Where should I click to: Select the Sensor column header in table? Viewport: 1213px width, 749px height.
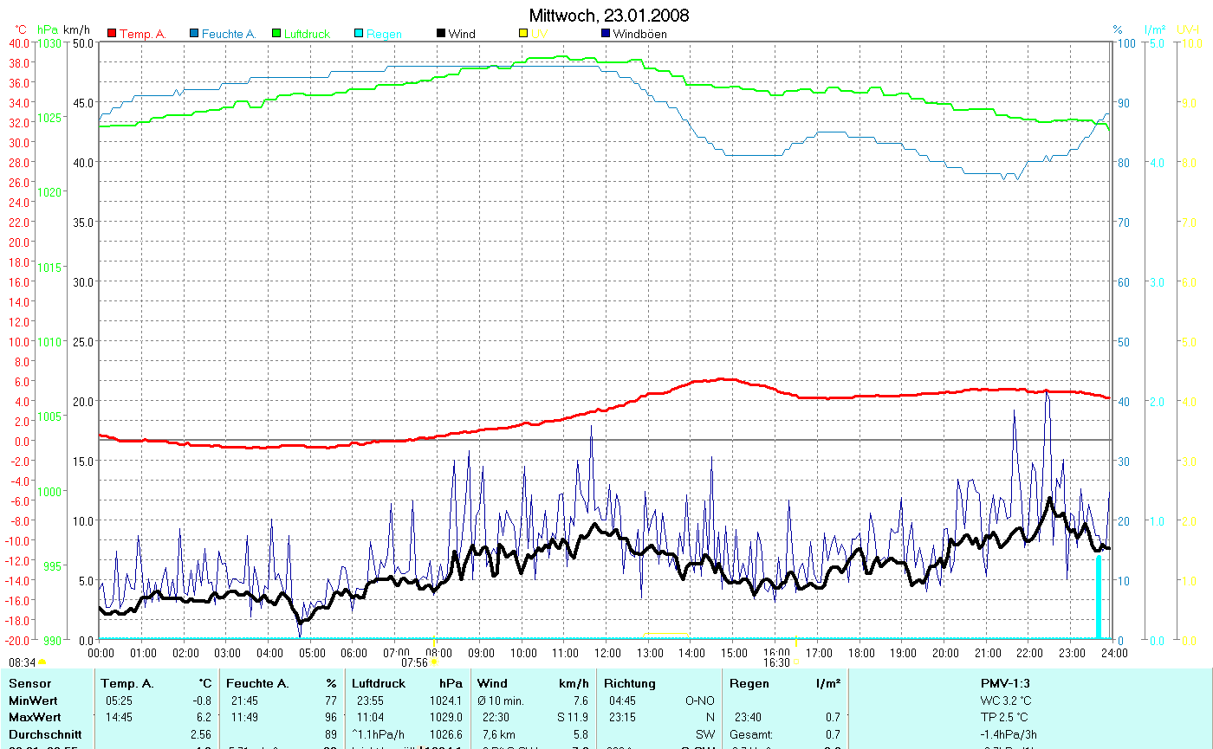29,683
